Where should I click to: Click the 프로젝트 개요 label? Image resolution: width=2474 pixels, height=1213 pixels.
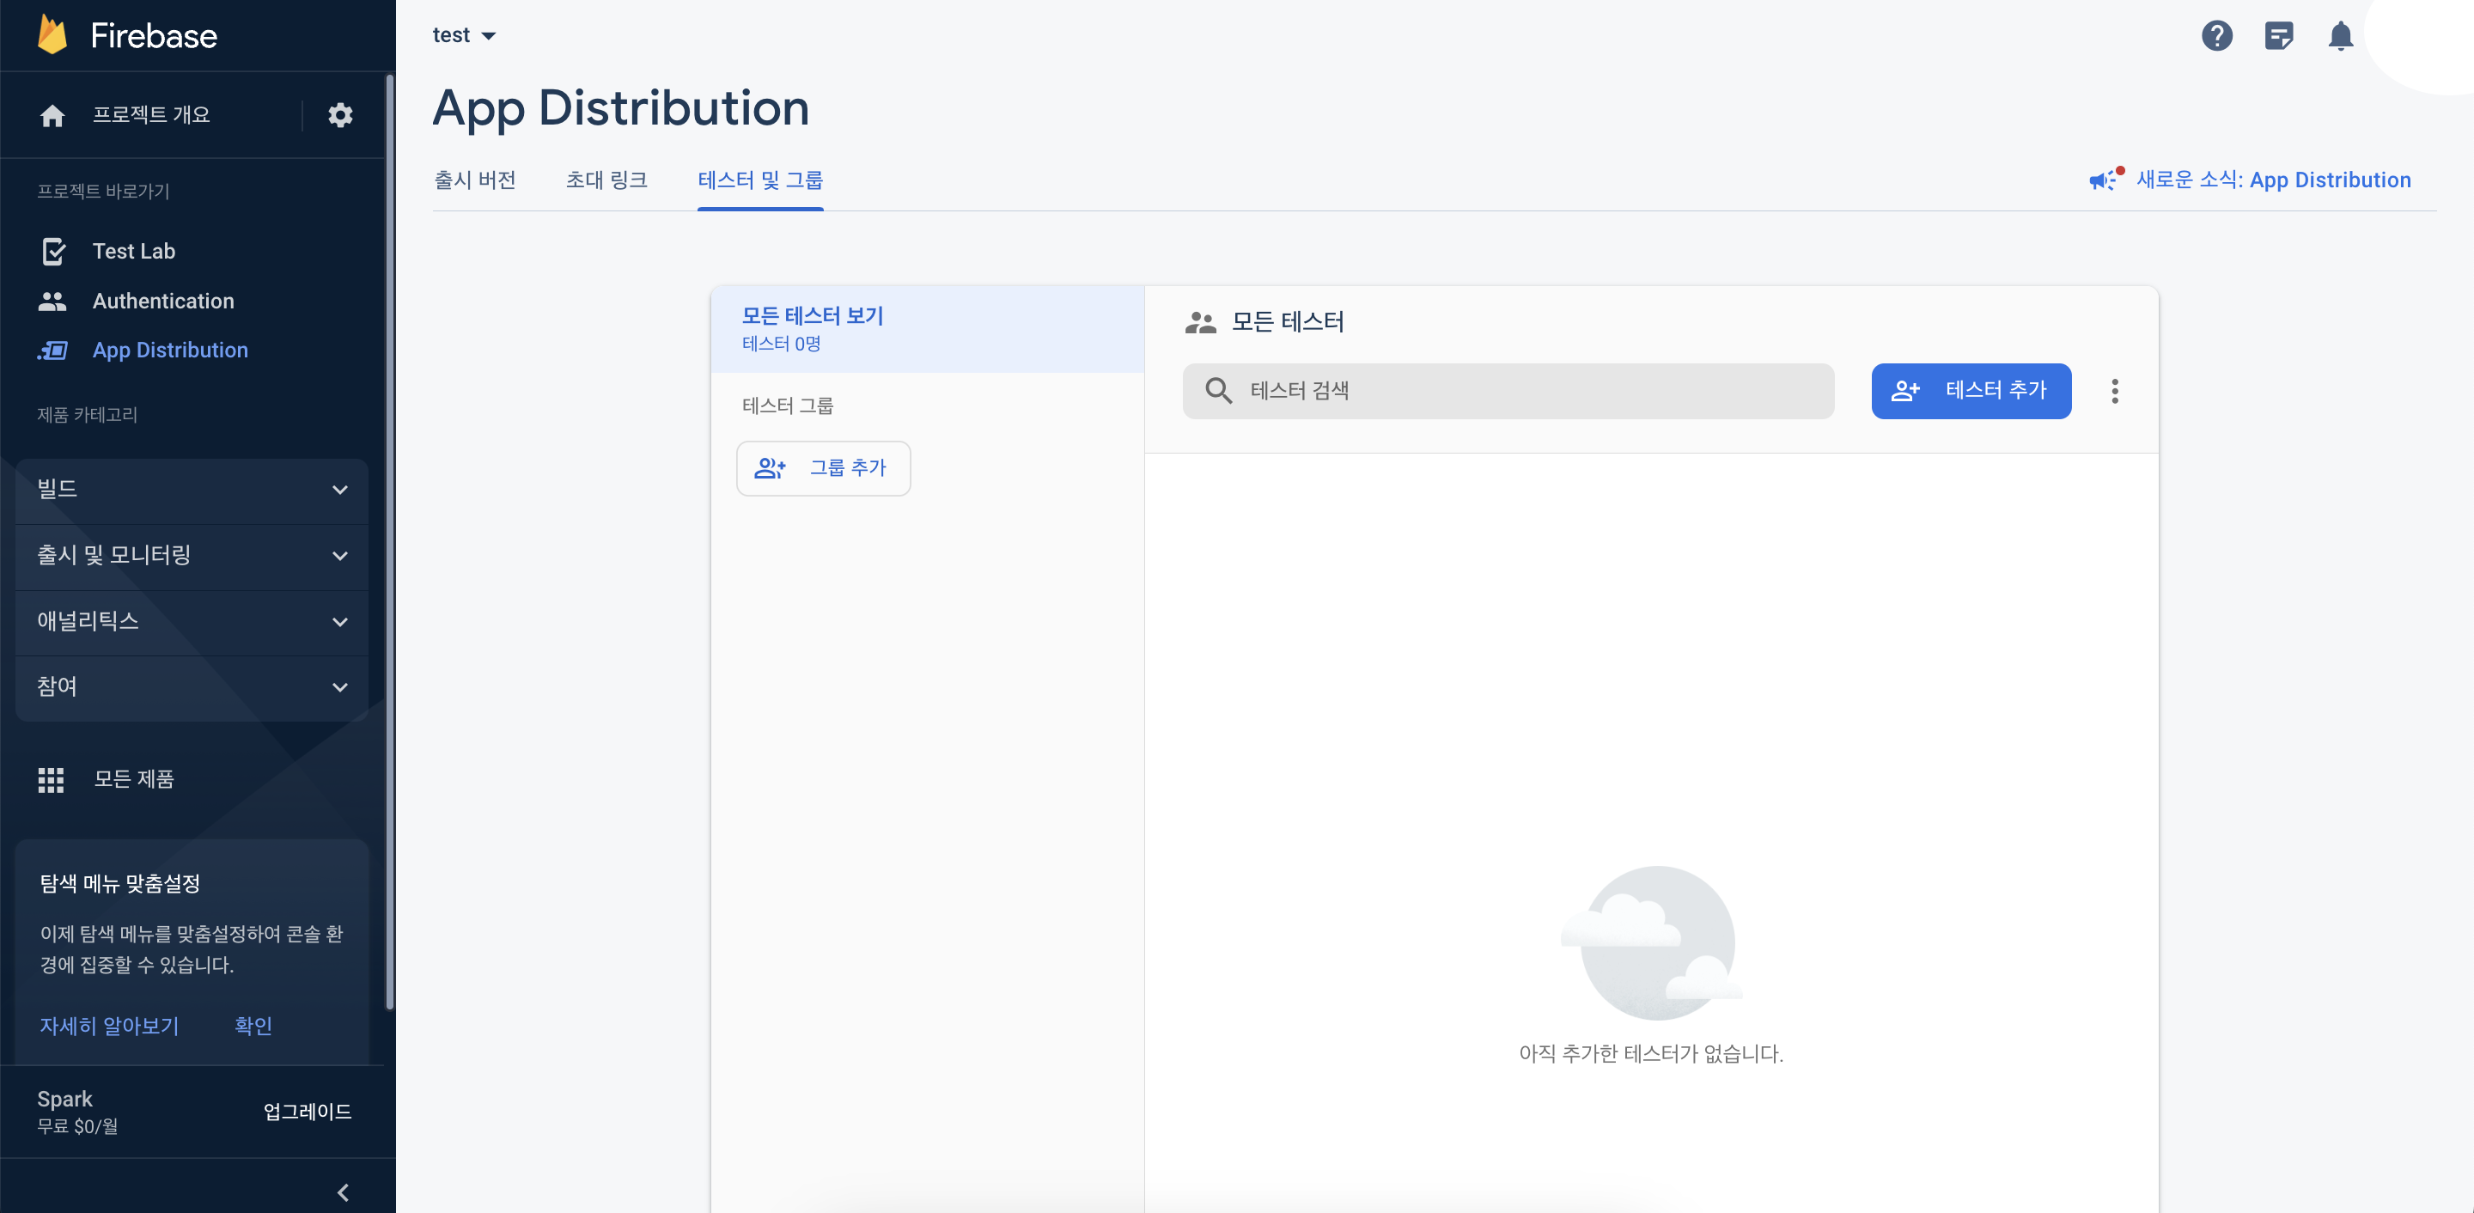151,115
